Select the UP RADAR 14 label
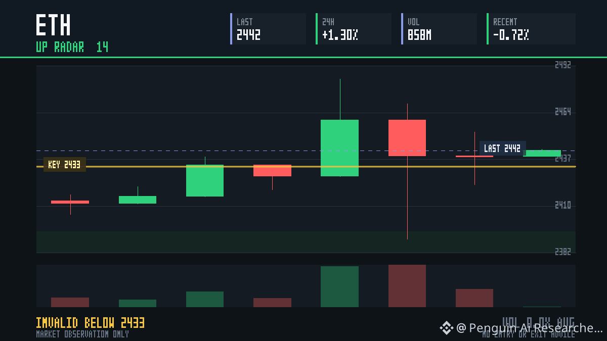607x341 pixels. click(x=72, y=47)
